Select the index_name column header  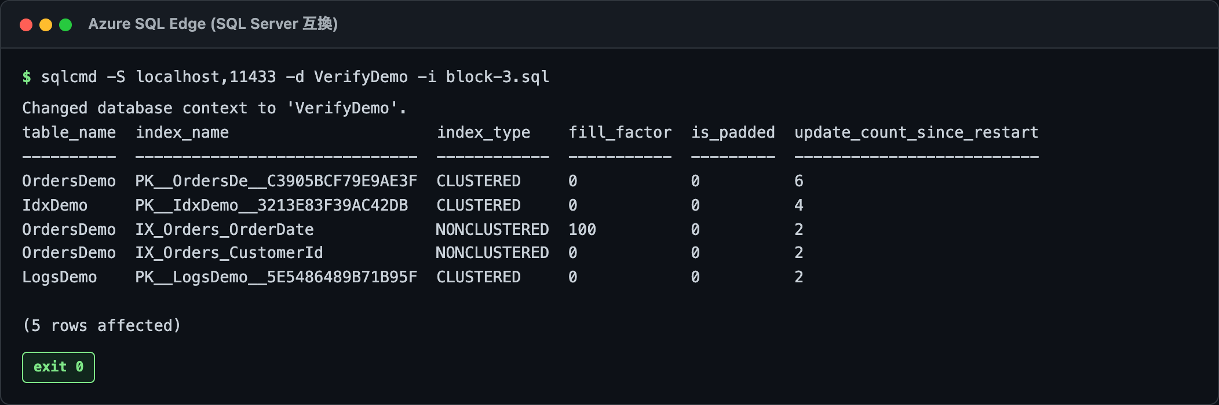(x=182, y=132)
